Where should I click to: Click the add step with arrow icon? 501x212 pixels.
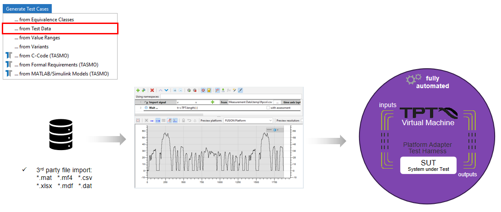coord(143,90)
